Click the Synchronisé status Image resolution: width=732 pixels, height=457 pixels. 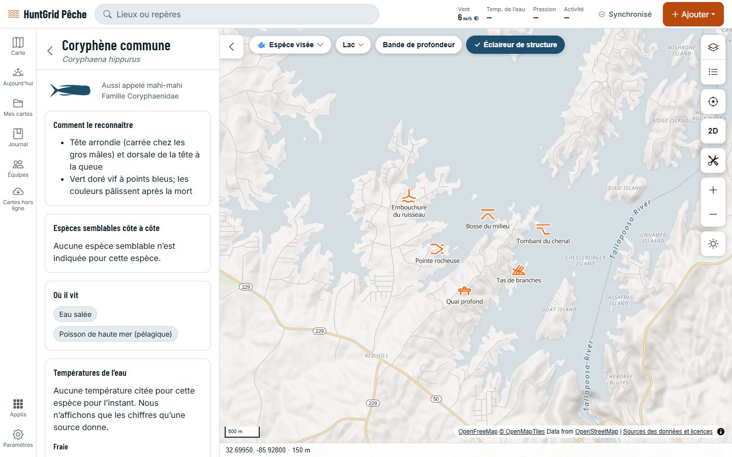tap(625, 14)
